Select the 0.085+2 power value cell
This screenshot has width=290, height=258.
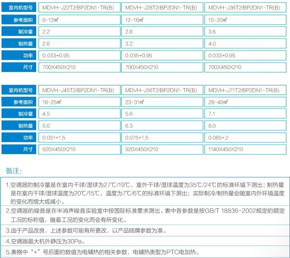245,137
